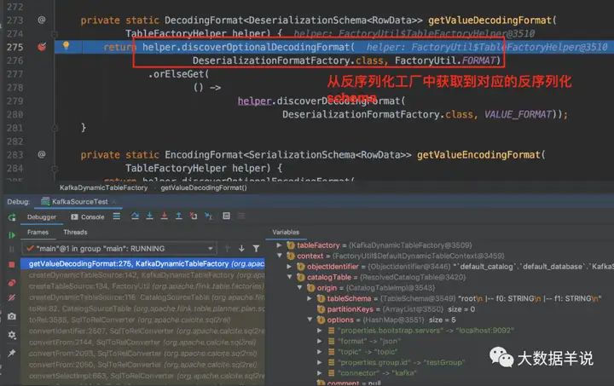Select frame convertSelectImpl:663
The height and width of the screenshot is (386, 614).
[143, 376]
